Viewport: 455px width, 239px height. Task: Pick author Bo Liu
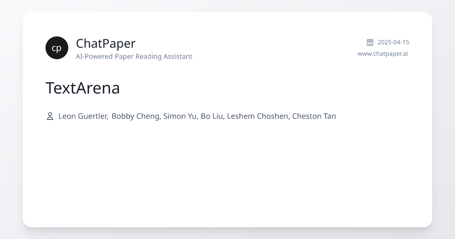[x=212, y=116]
